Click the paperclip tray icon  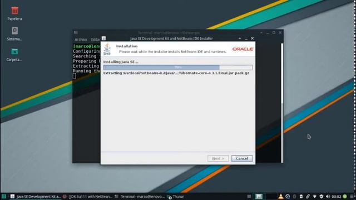(x=308, y=196)
